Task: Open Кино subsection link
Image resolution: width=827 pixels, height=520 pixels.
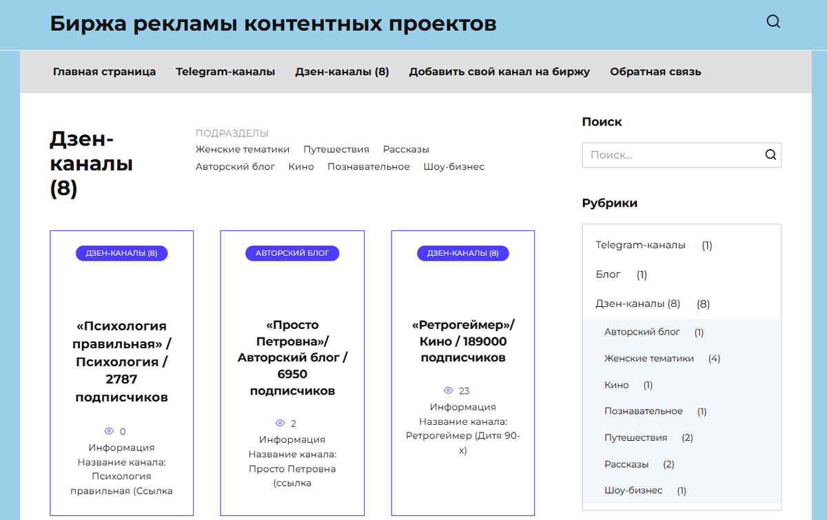Action: click(x=301, y=166)
